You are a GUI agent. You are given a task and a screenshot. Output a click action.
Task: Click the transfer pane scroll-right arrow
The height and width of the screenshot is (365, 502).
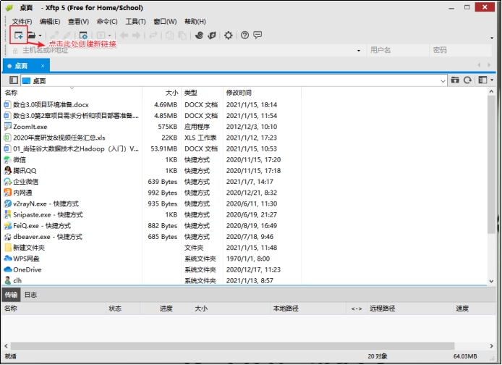[x=491, y=346]
